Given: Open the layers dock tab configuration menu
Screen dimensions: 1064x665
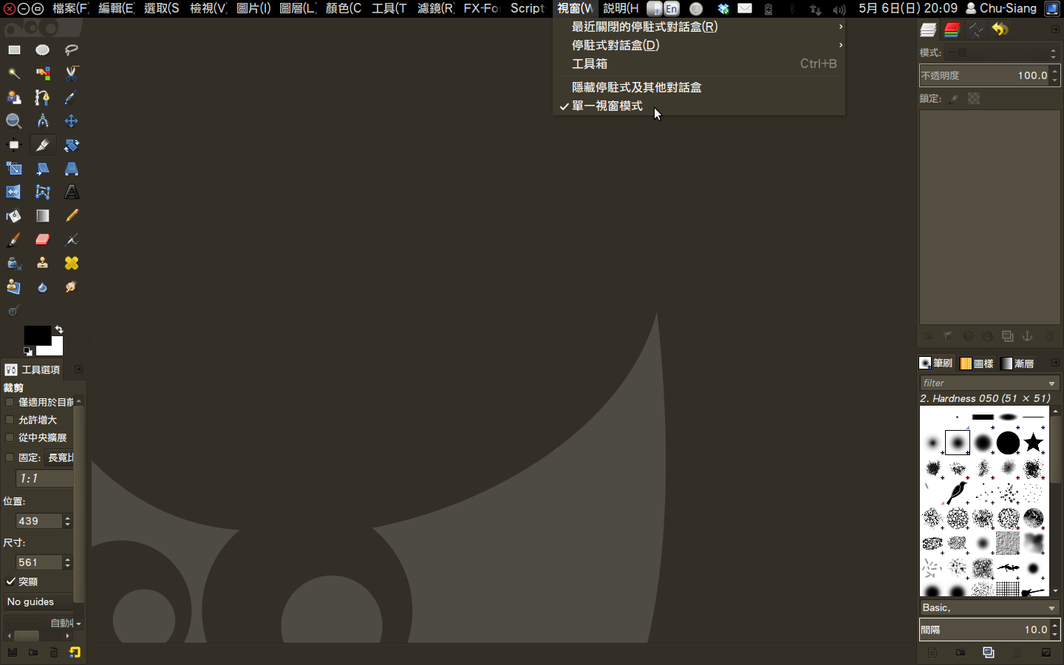Looking at the screenshot, I should (1055, 30).
